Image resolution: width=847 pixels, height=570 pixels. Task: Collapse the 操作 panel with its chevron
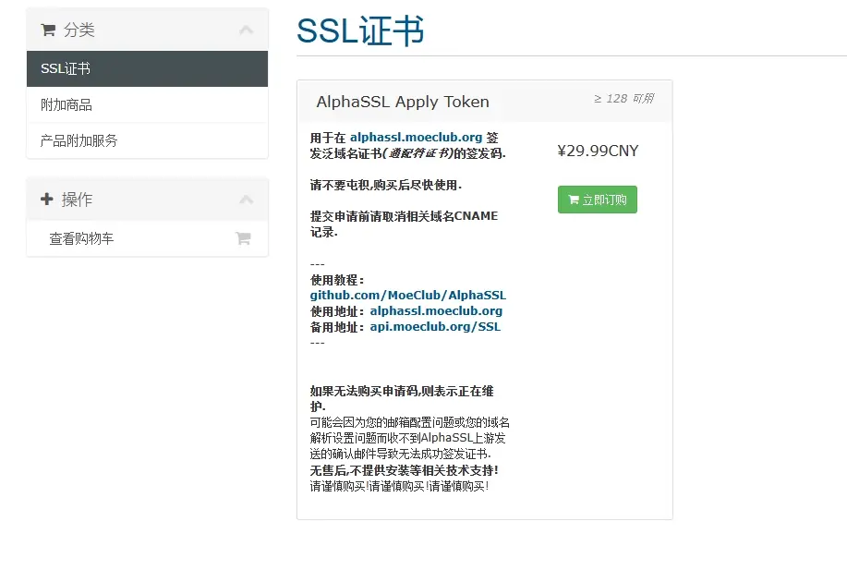[247, 200]
